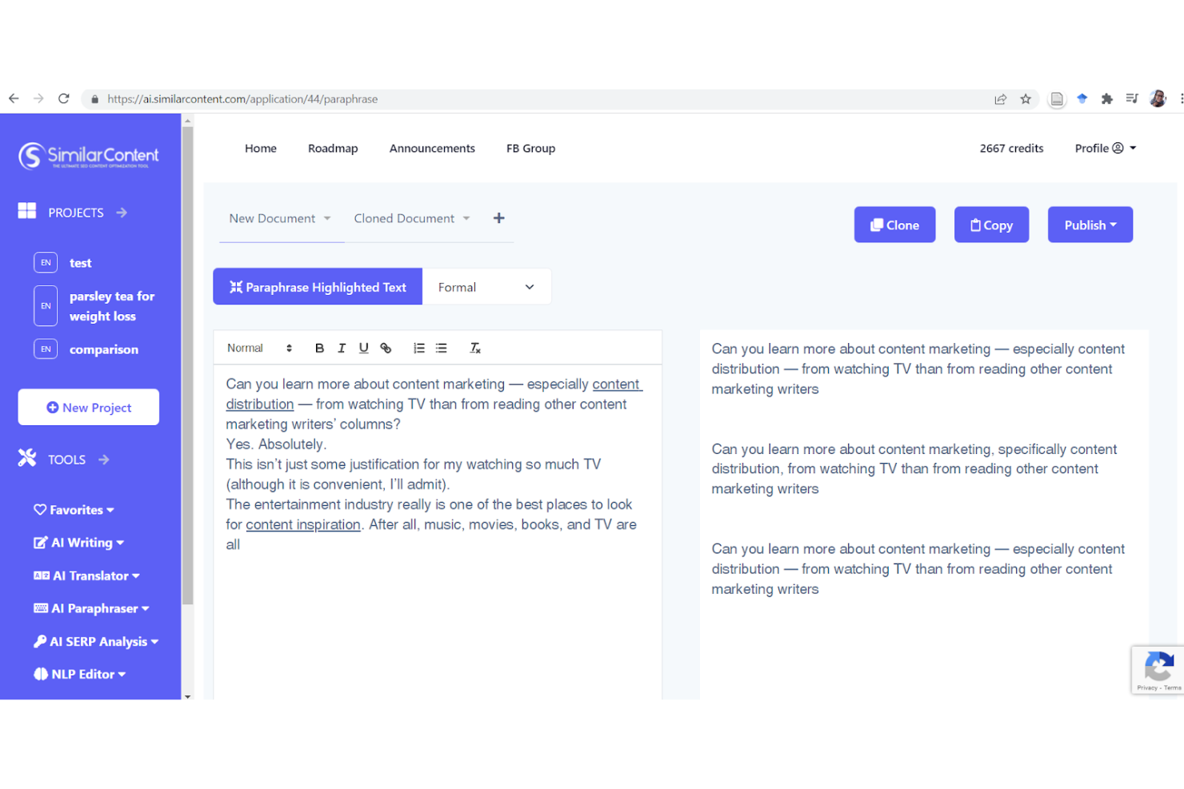Create a New Project
1184x789 pixels.
tap(89, 408)
